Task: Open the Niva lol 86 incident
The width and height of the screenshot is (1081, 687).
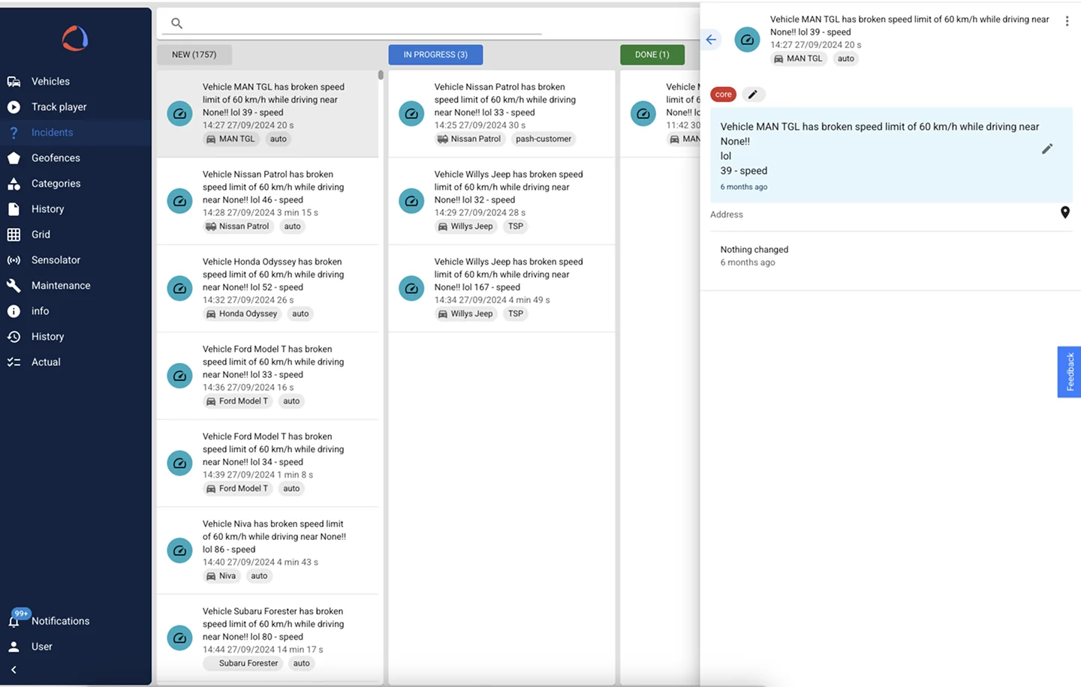Action: tap(267, 550)
